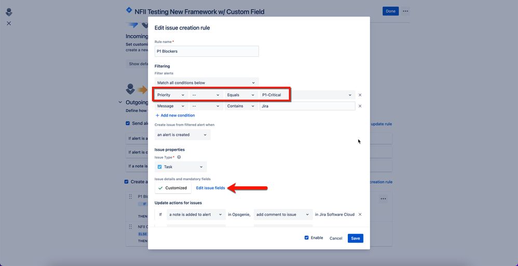Screen dimensions: 518x266
Task: Click the 'Filtering' heading
Action: click(162, 66)
